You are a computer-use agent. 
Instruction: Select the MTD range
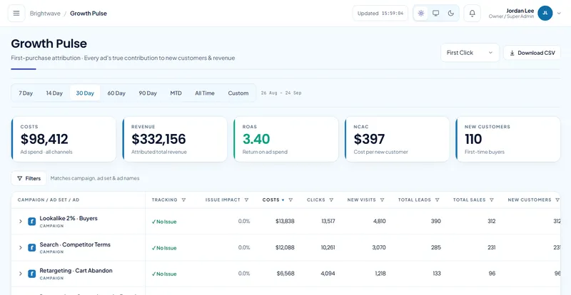click(x=176, y=93)
